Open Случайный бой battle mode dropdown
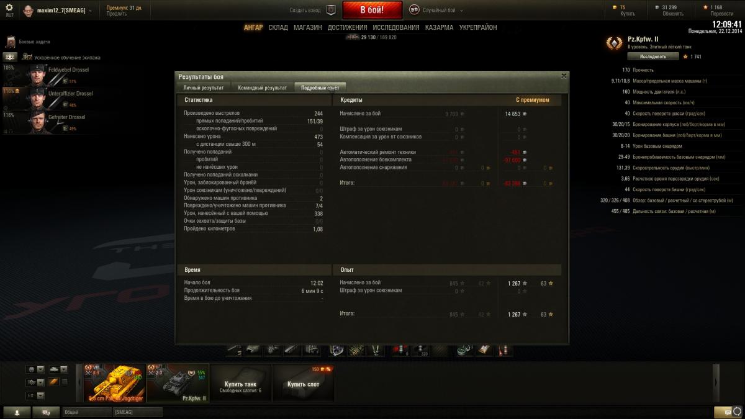The width and height of the screenshot is (745, 419). point(443,10)
